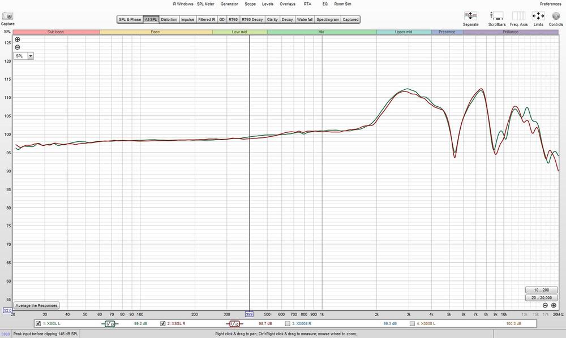Click the vertical zoom in plus icon
Image resolution: width=566 pixels, height=338 pixels.
[18, 40]
